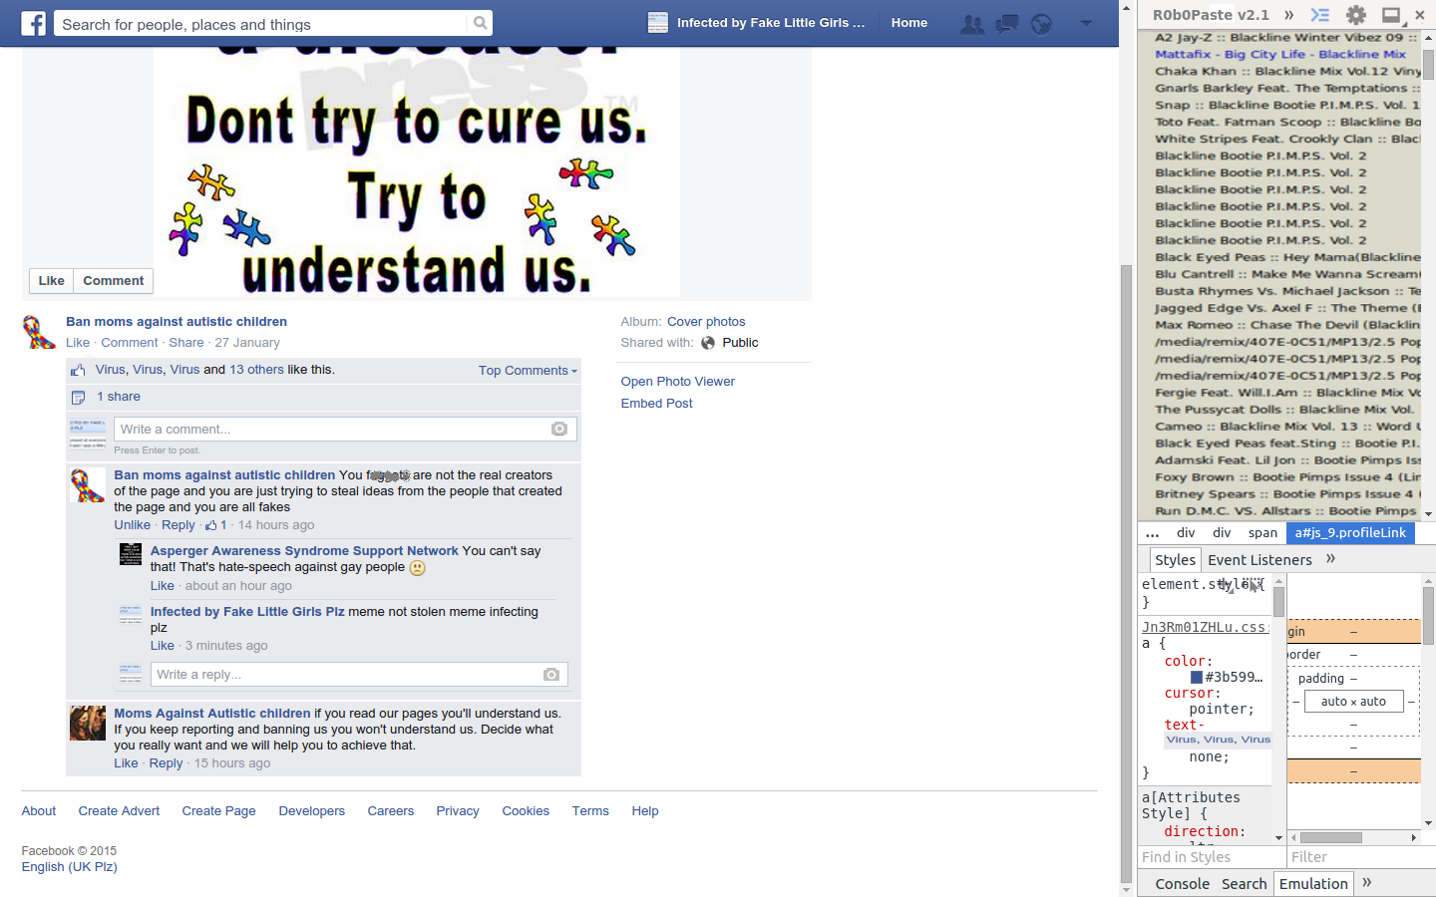Open DevTools settings gear
This screenshot has height=897, width=1436.
coord(1356,15)
